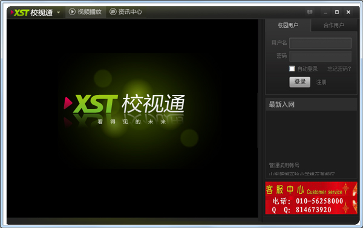The width and height of the screenshot is (363, 228).
Task: Close the 校视通 window
Action: click(348, 12)
